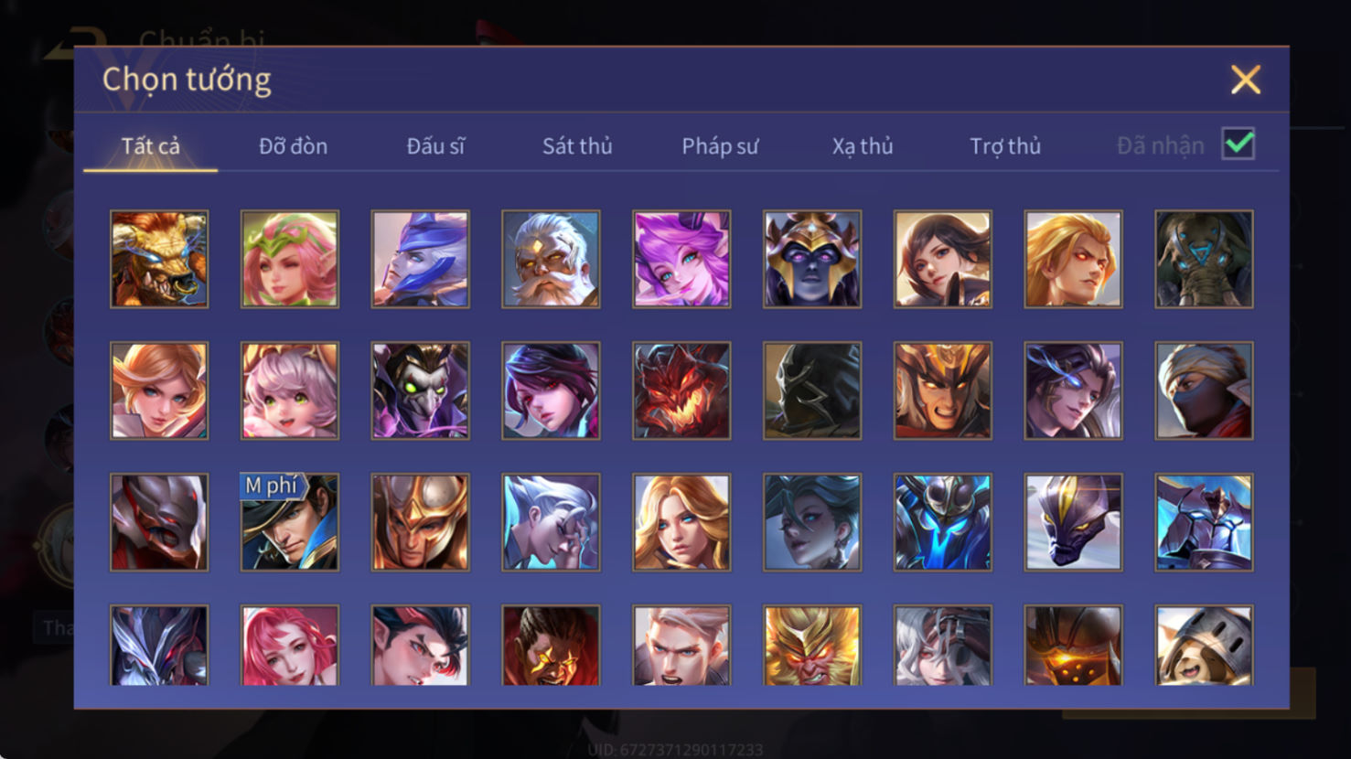Select the golden bull hero portrait
Viewport: 1351px width, 759px height.
pos(159,259)
